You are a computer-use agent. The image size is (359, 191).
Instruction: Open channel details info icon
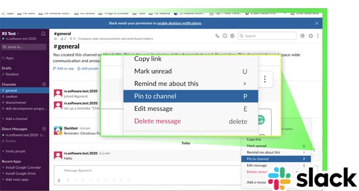(225, 36)
